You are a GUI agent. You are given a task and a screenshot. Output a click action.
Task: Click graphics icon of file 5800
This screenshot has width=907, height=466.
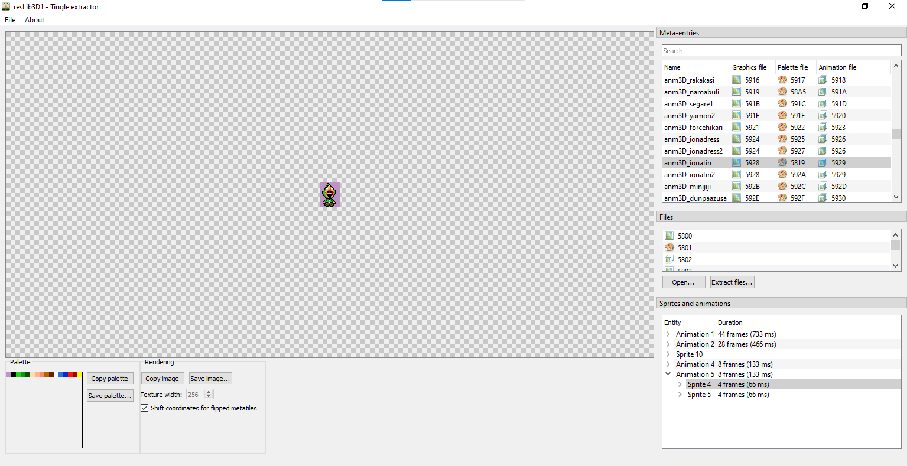(669, 236)
